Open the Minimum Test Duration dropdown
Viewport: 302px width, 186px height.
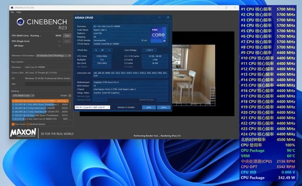click(x=54, y=56)
